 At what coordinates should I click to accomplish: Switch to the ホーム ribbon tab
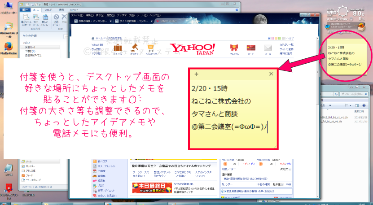(36, 10)
